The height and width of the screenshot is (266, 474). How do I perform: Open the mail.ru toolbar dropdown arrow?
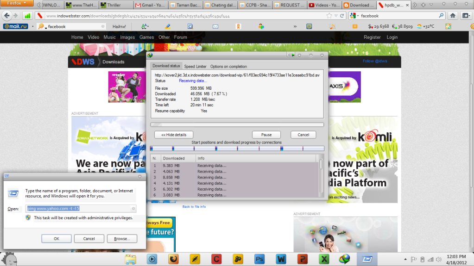pyautogui.click(x=32, y=26)
